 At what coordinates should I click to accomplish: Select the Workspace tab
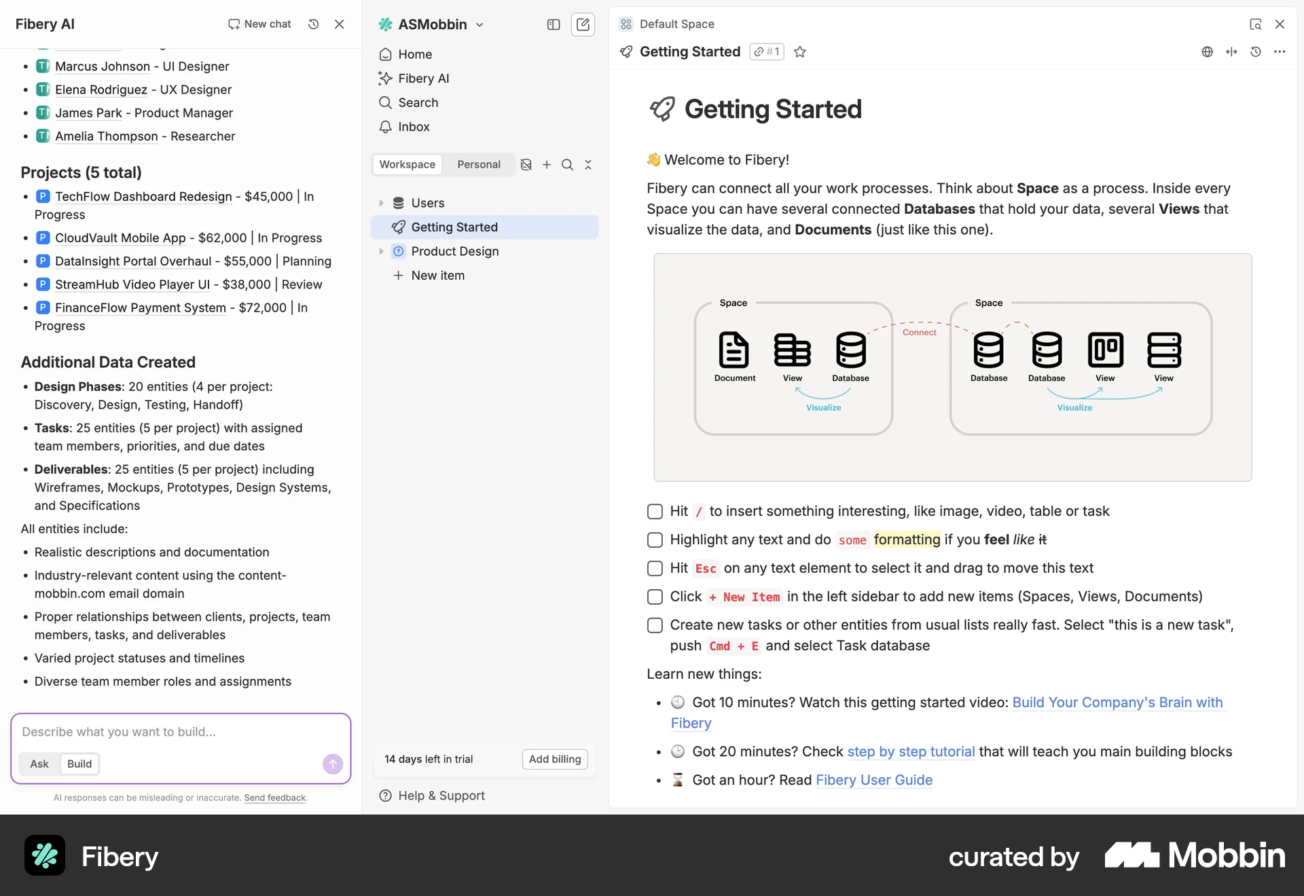pos(407,164)
